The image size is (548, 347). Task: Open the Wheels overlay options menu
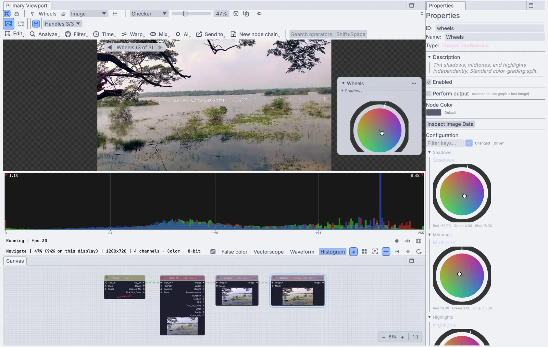pyautogui.click(x=414, y=83)
